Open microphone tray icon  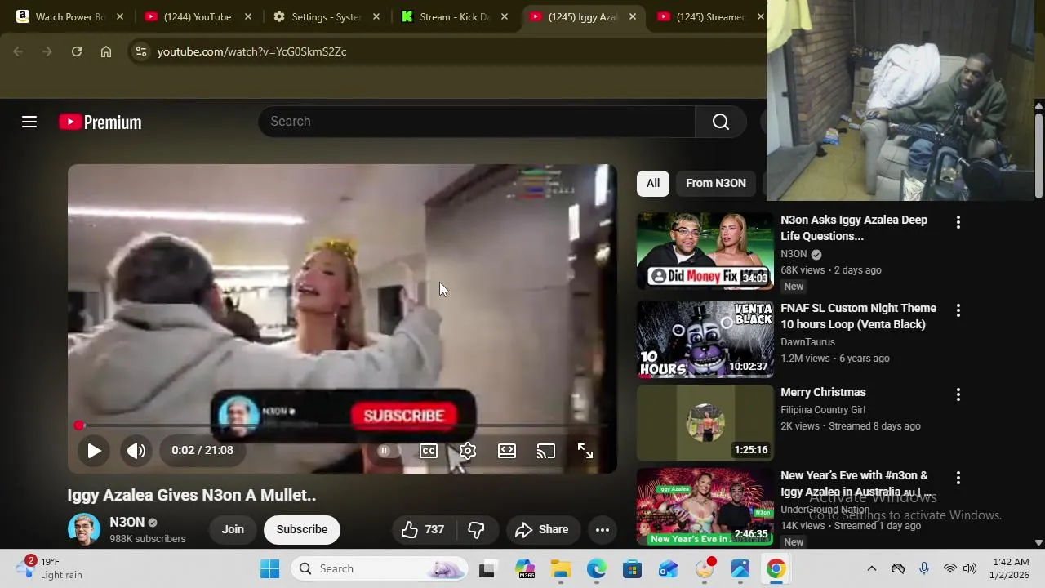pyautogui.click(x=924, y=568)
